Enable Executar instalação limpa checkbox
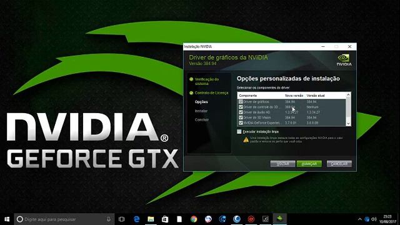400x225 pixels. 239,132
